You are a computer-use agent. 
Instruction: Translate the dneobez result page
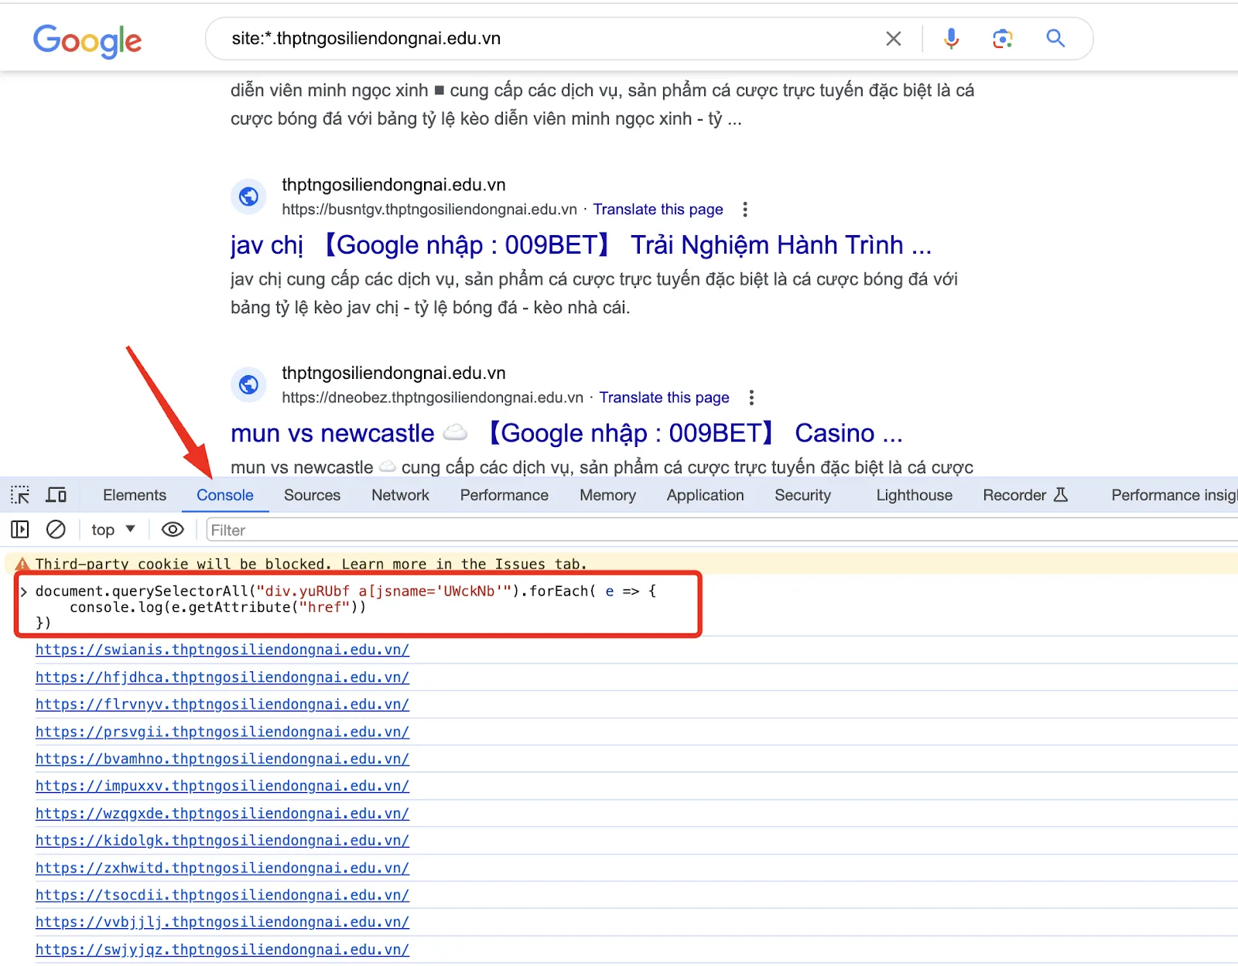coord(664,398)
